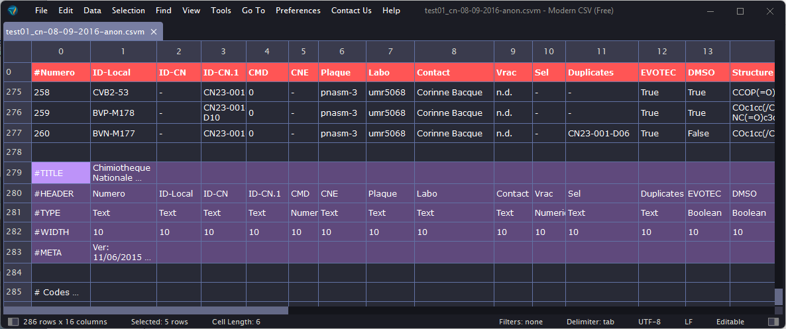
Task: Click the # Codes cell
Action: pos(61,292)
